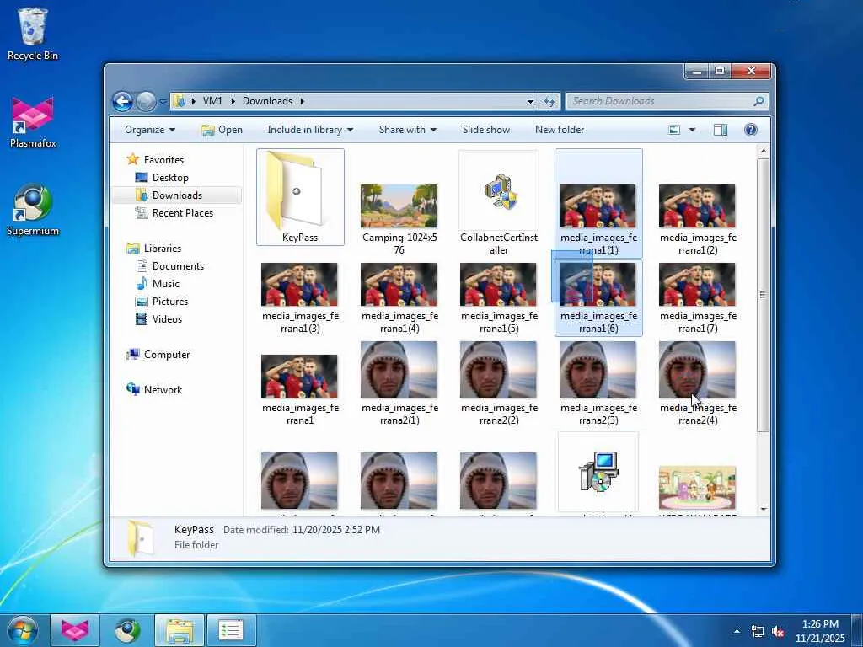The height and width of the screenshot is (647, 863).
Task: Click the Open toolbar button
Action: coord(222,130)
